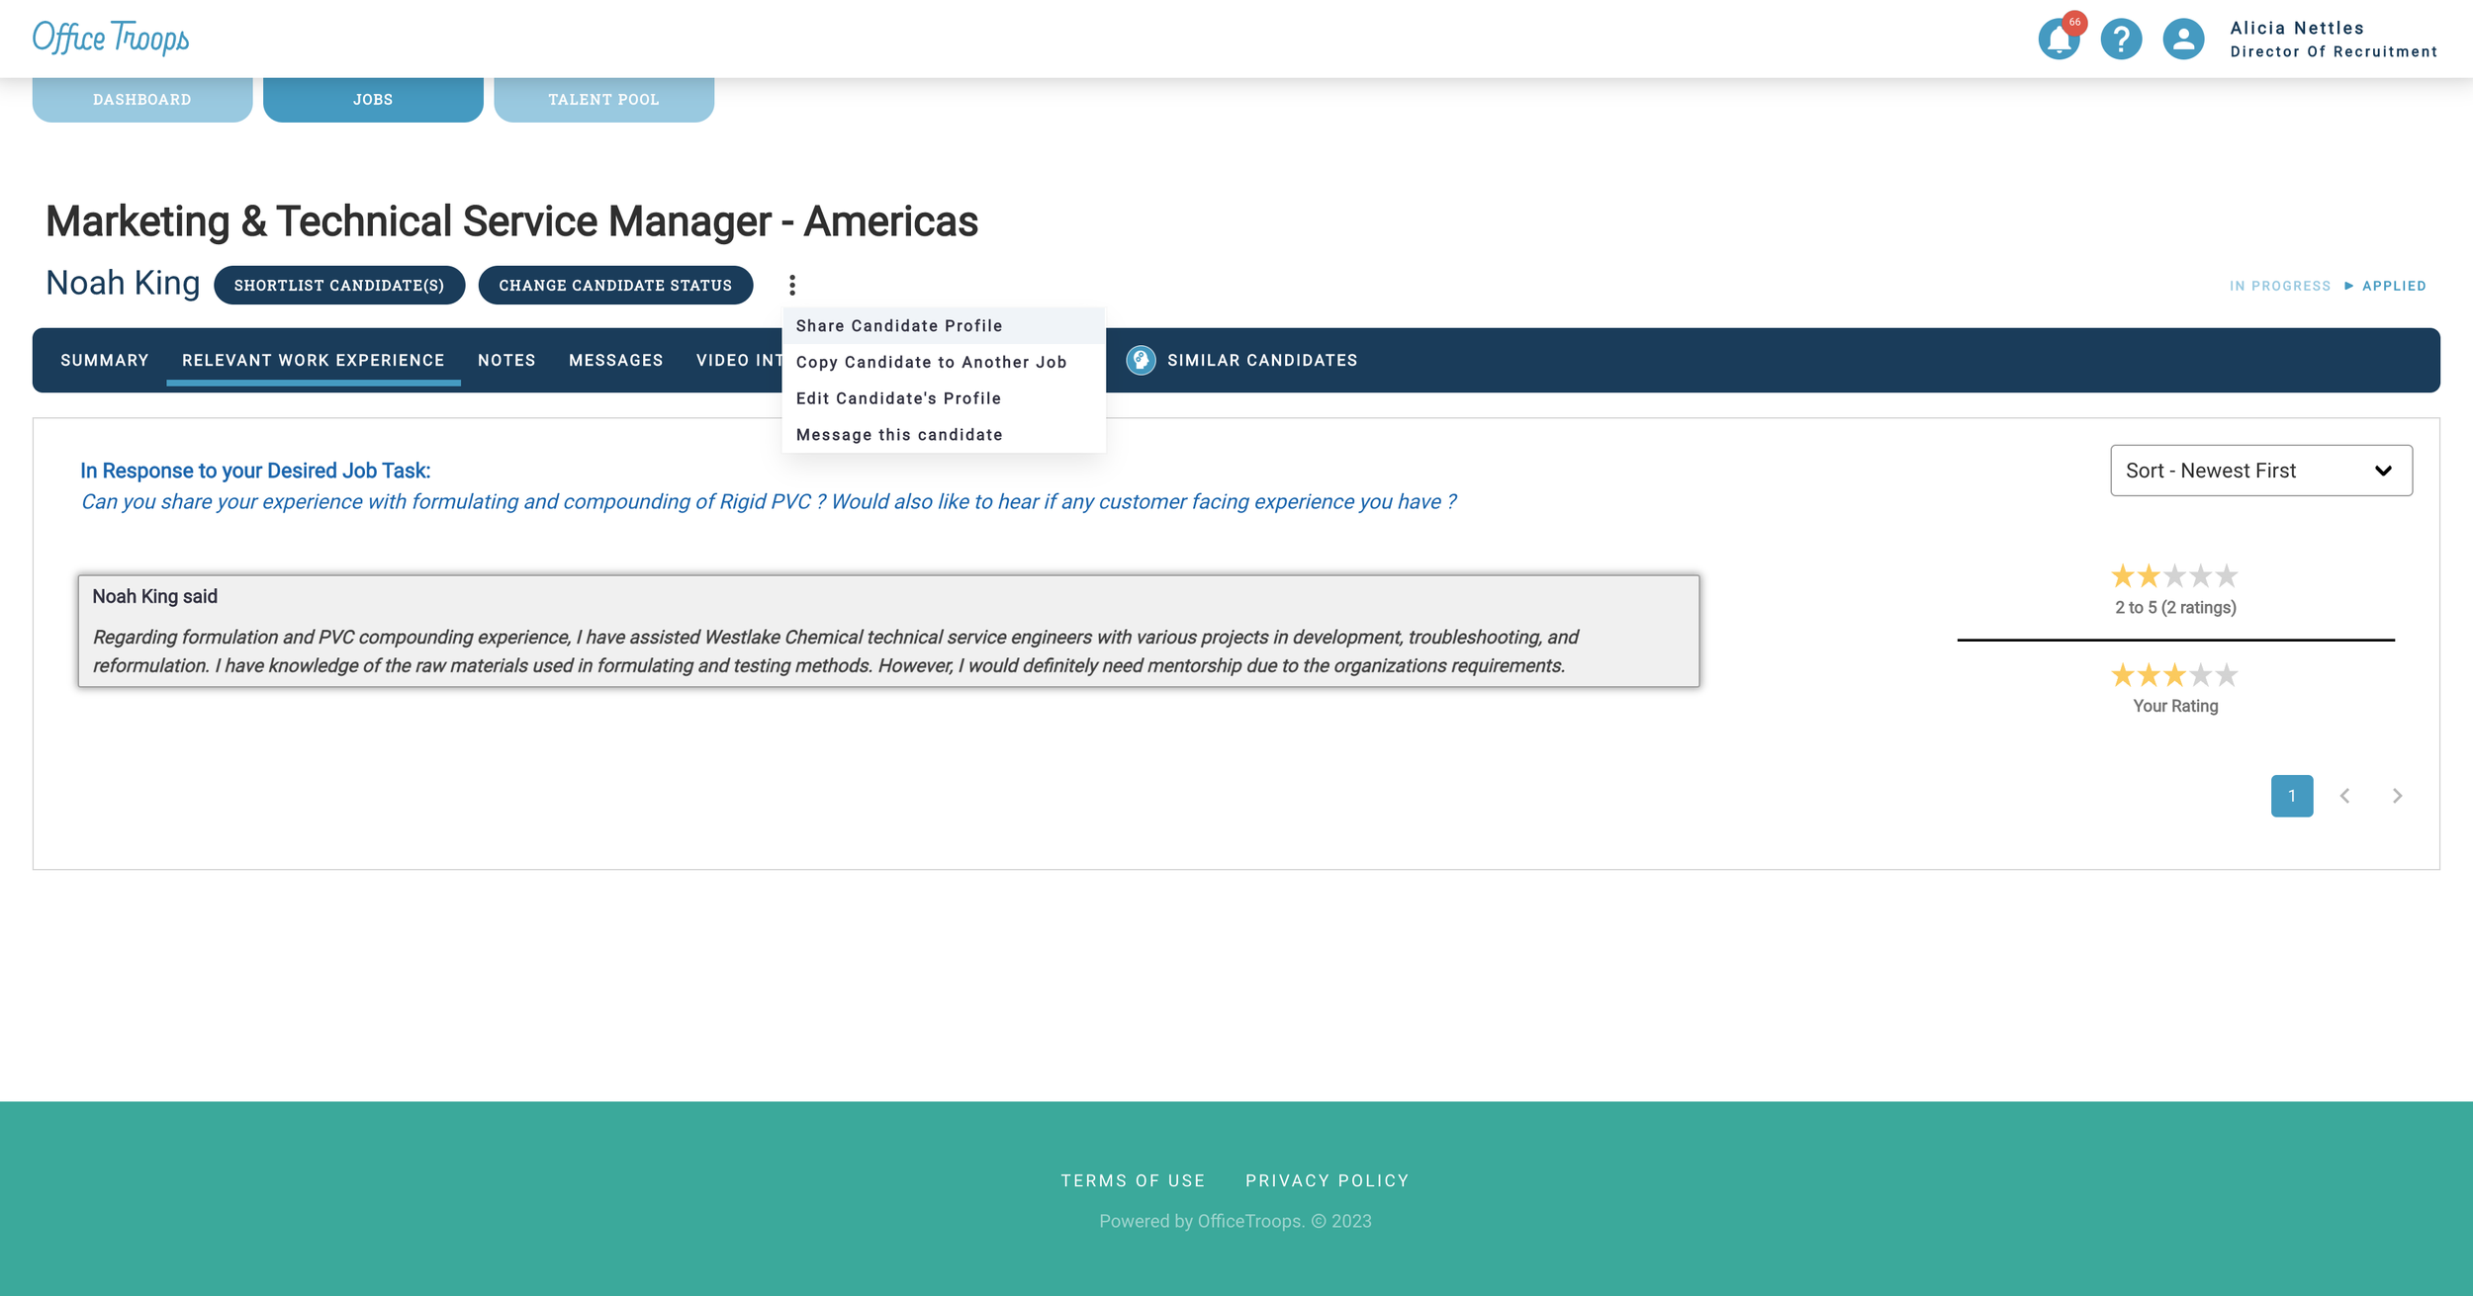Click the Similar Candidates head icon
2473x1296 pixels.
point(1141,360)
